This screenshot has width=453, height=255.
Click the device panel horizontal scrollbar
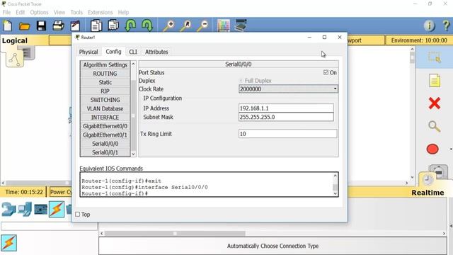tap(175, 233)
